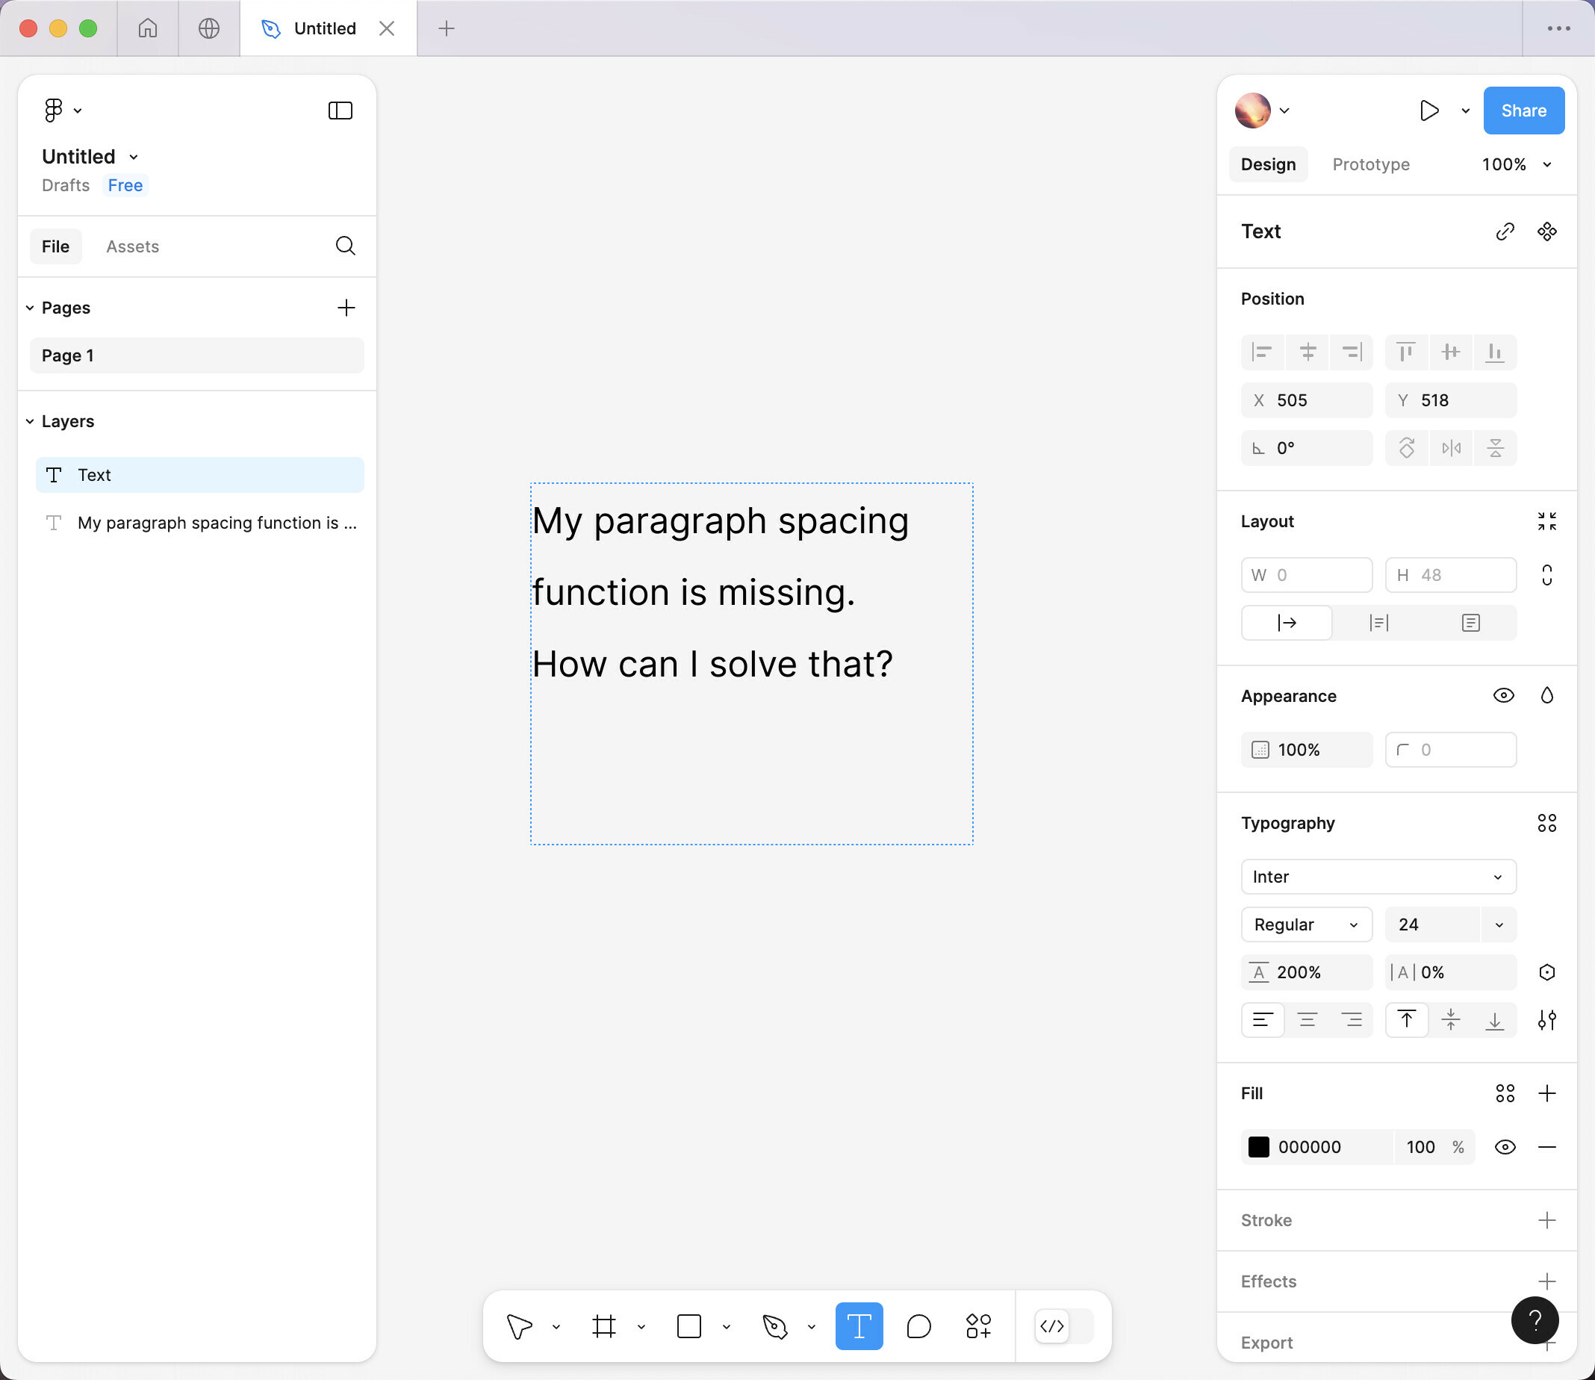
Task: Click create component icon in Text header
Action: 1546,231
